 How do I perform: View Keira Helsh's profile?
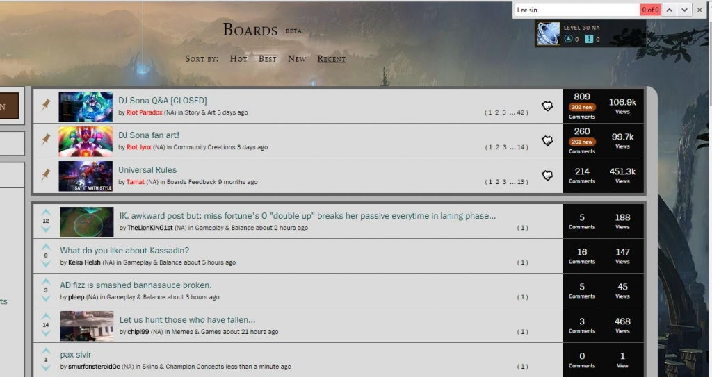point(84,262)
